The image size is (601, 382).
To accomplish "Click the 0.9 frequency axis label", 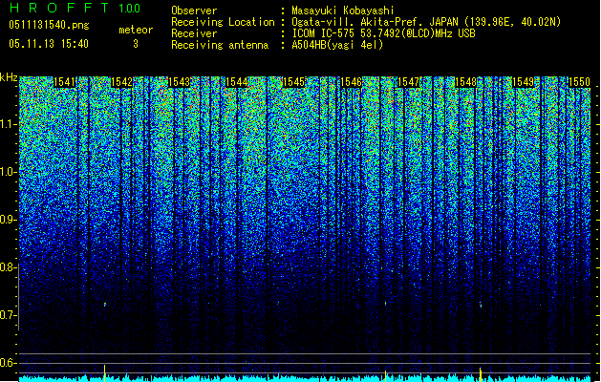I will pyautogui.click(x=8, y=220).
